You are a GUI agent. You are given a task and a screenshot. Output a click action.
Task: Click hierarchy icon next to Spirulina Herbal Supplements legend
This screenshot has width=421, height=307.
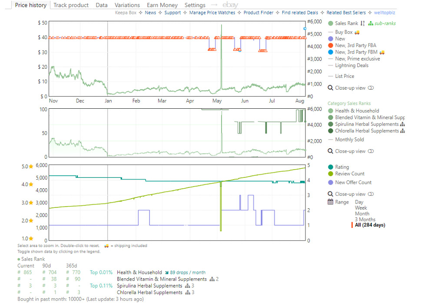click(x=402, y=124)
